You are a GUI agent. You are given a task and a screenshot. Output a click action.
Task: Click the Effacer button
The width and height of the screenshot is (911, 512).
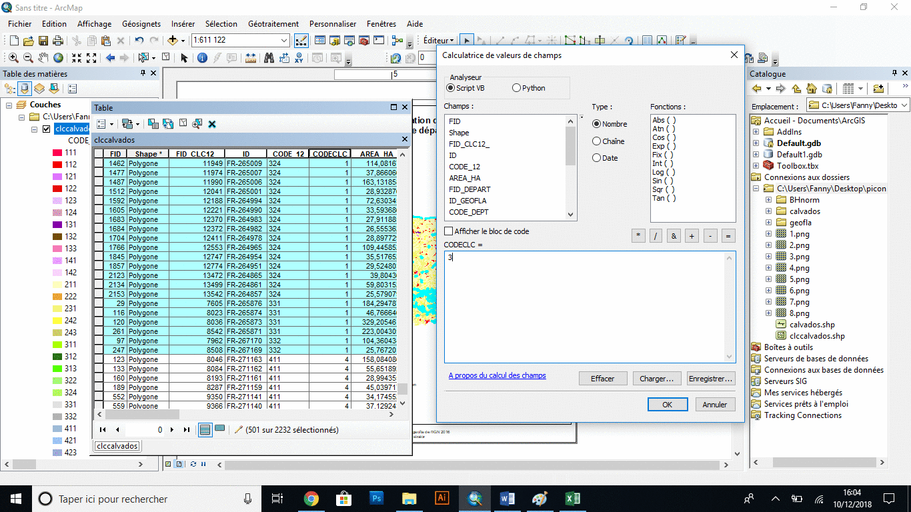click(x=603, y=379)
